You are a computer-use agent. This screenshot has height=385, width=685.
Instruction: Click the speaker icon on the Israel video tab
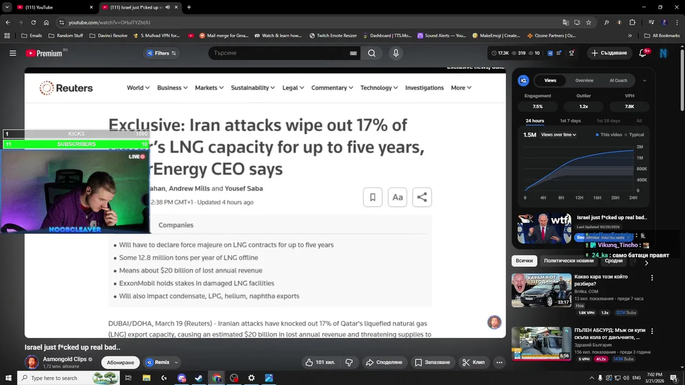(168, 7)
